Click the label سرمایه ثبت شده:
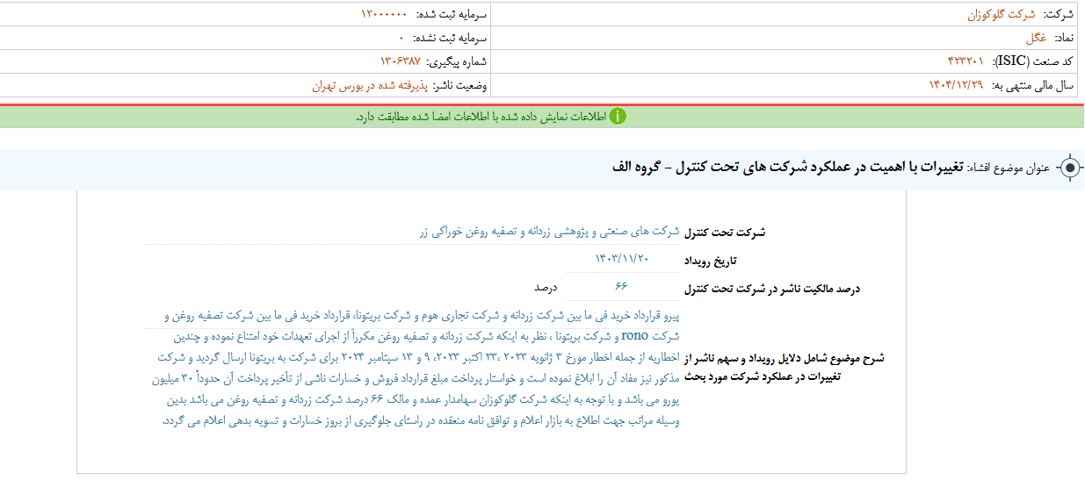Screen dimensions: 1085x480 tap(451, 15)
